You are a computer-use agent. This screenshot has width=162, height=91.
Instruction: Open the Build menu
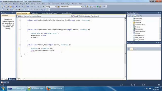coord(28,4)
